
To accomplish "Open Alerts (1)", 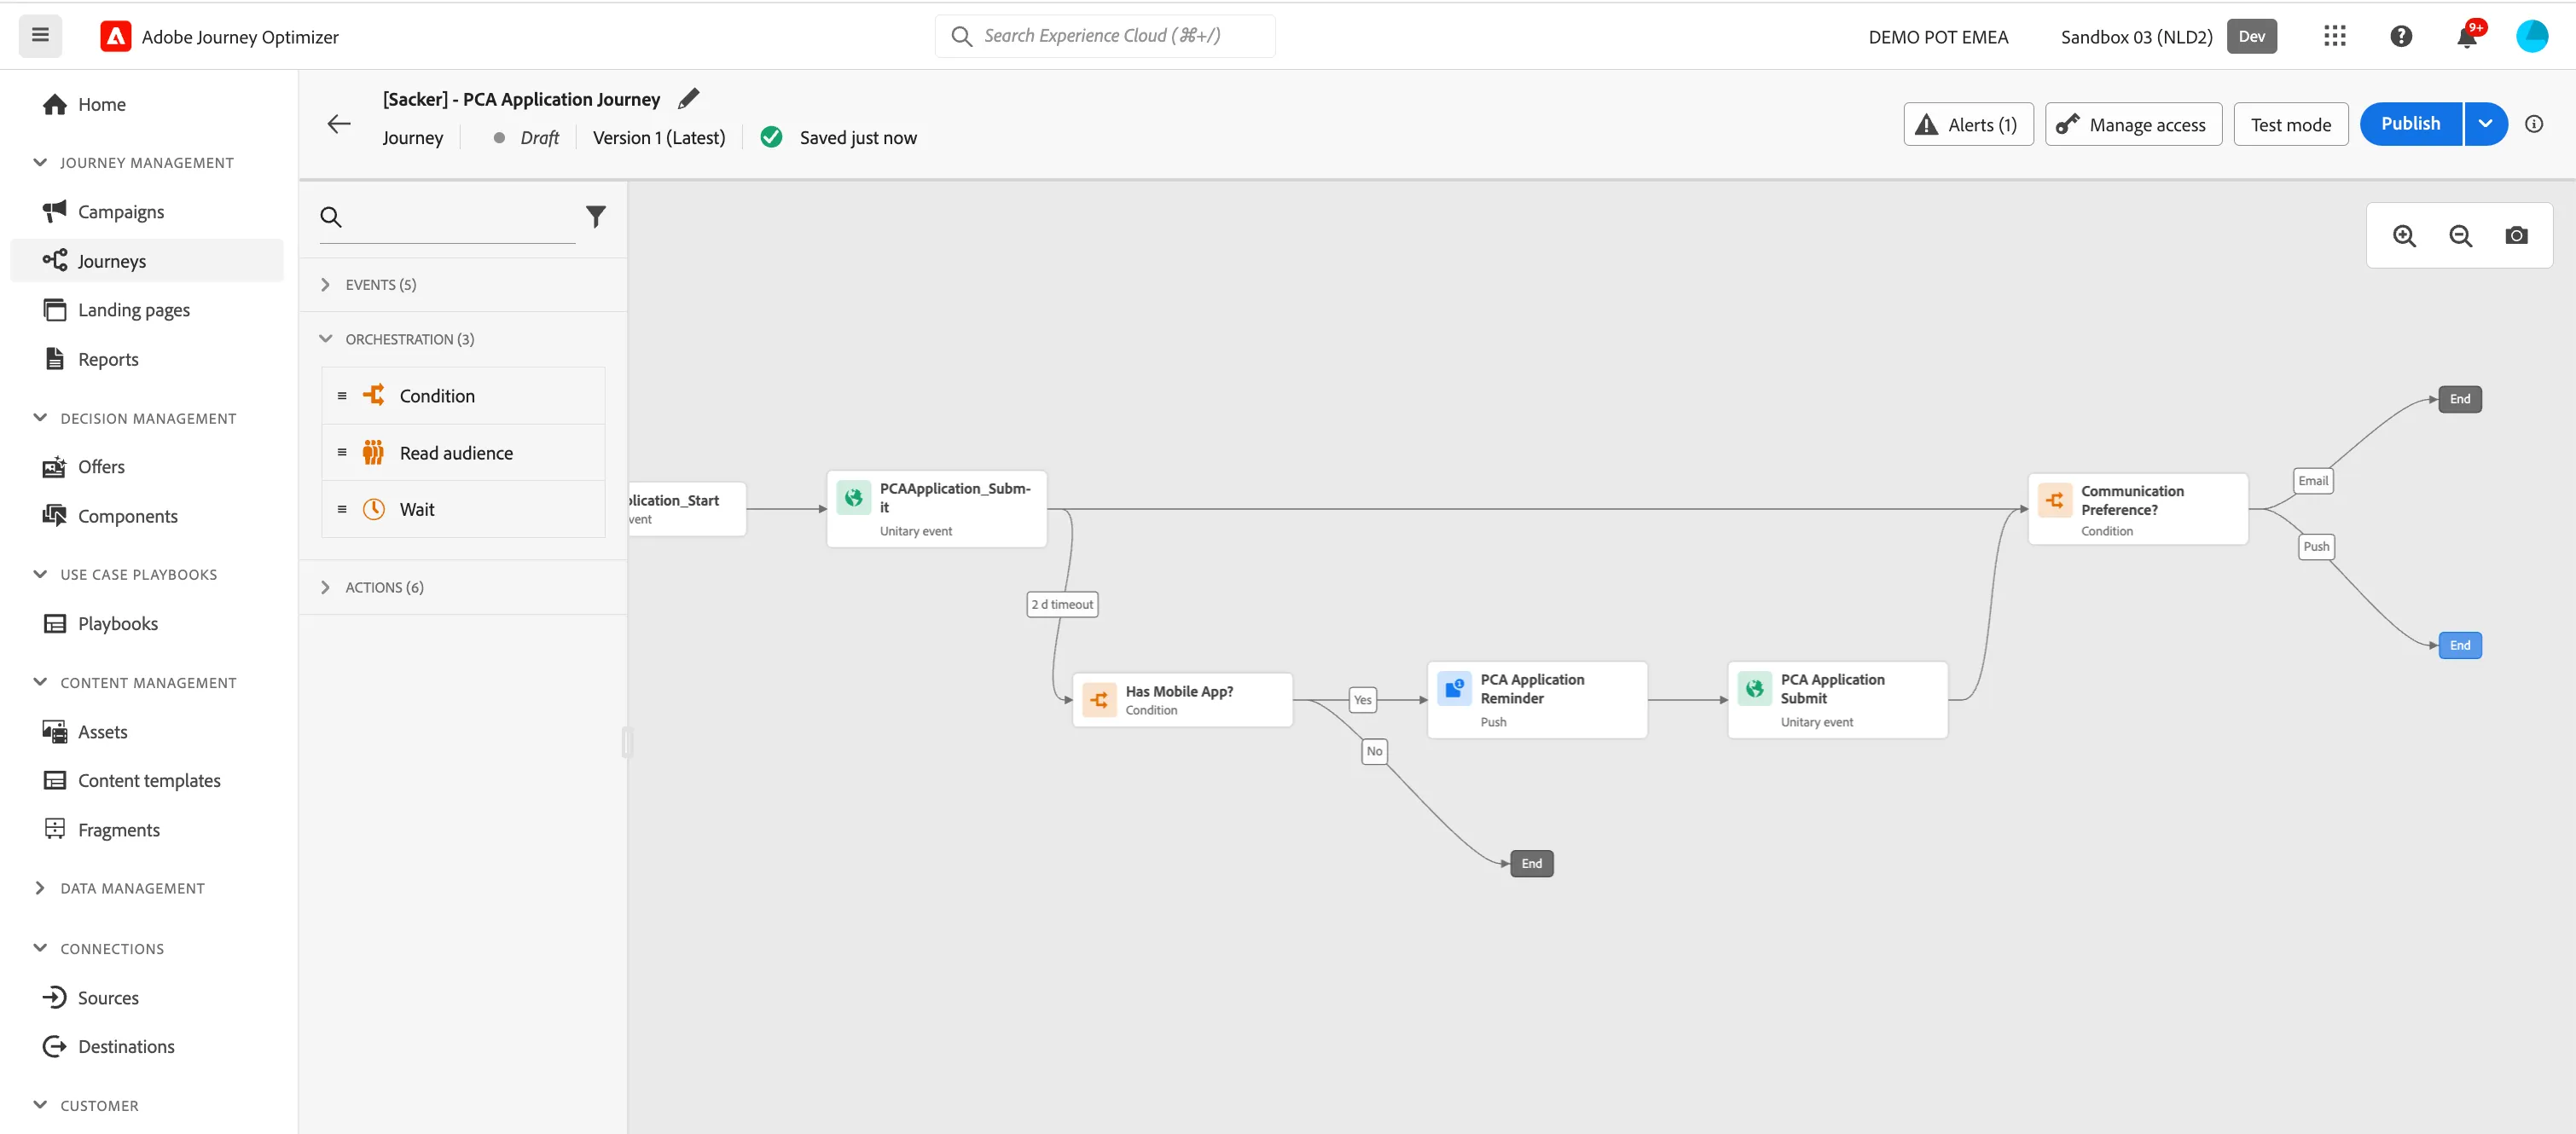I will point(1967,124).
